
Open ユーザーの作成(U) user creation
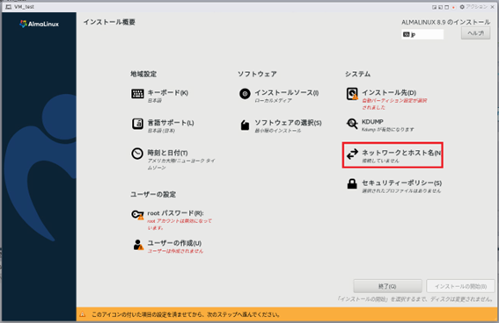pyautogui.click(x=167, y=247)
